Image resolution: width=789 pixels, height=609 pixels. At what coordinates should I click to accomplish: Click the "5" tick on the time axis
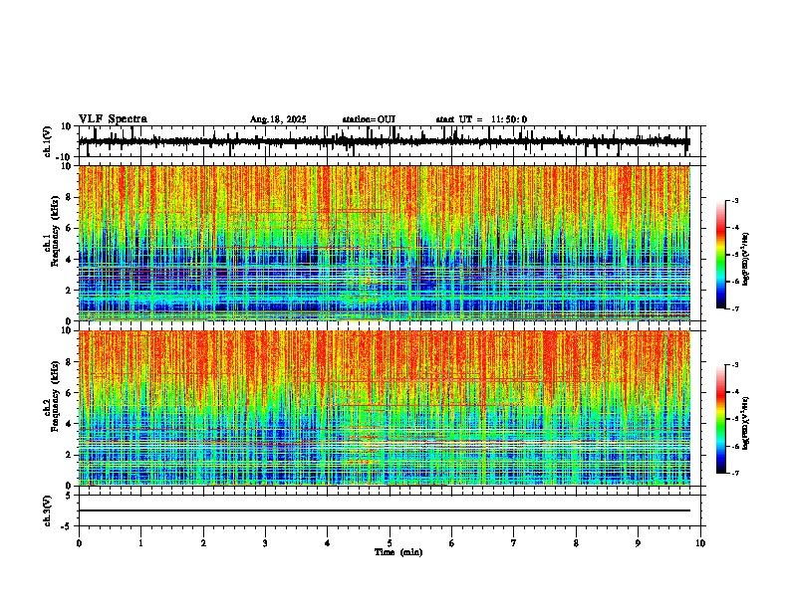coord(390,542)
